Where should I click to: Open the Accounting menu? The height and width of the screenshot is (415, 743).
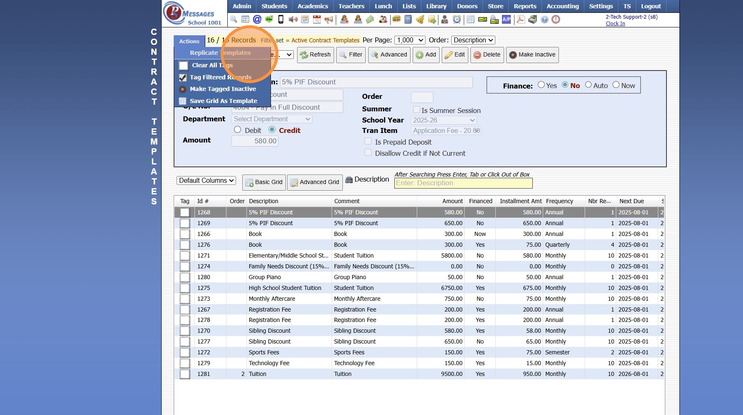pos(562,6)
